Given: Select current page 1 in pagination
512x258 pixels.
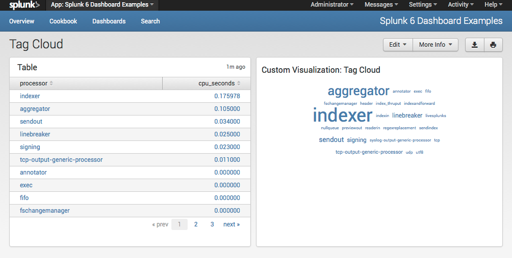Looking at the screenshot, I should [x=180, y=224].
